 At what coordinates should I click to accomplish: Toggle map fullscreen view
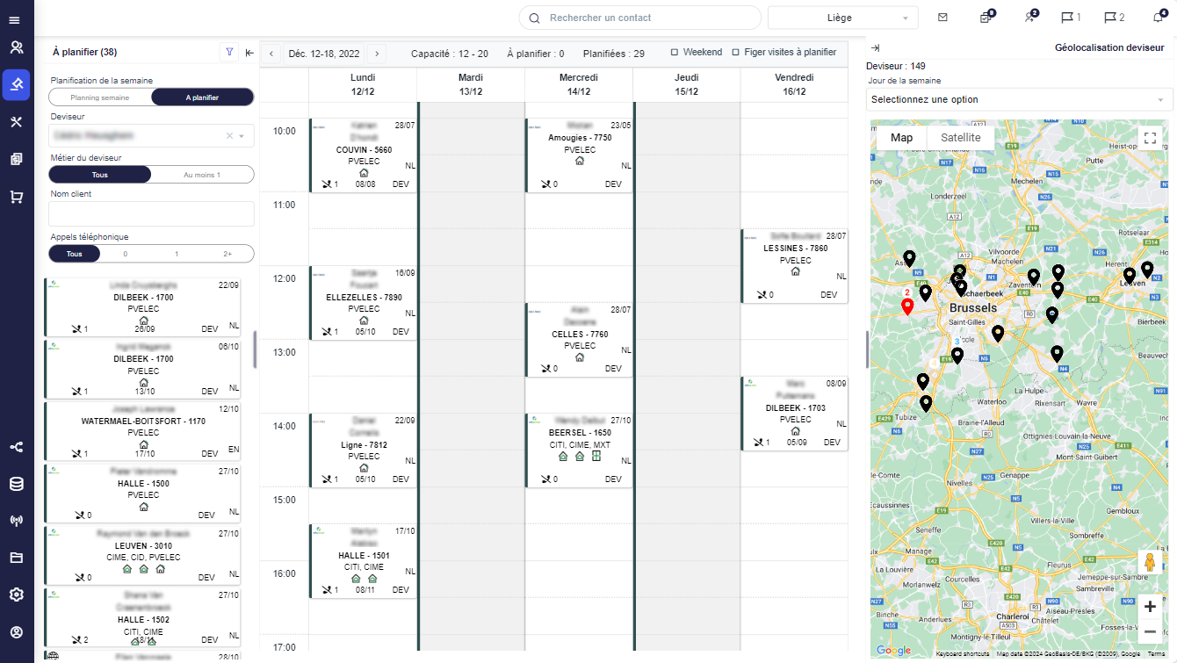click(1150, 138)
